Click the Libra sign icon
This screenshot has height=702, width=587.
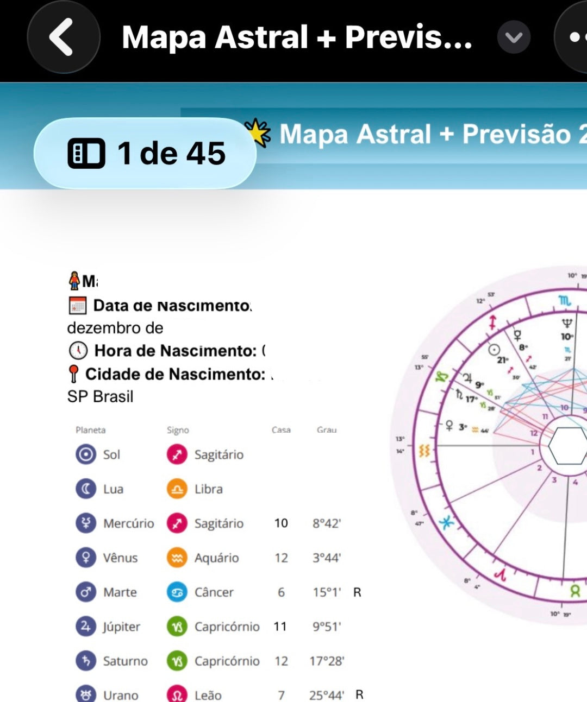tap(177, 489)
